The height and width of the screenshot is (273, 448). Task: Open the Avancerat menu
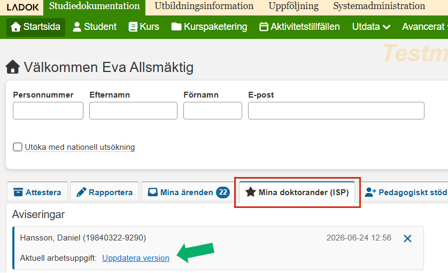pyautogui.click(x=424, y=27)
